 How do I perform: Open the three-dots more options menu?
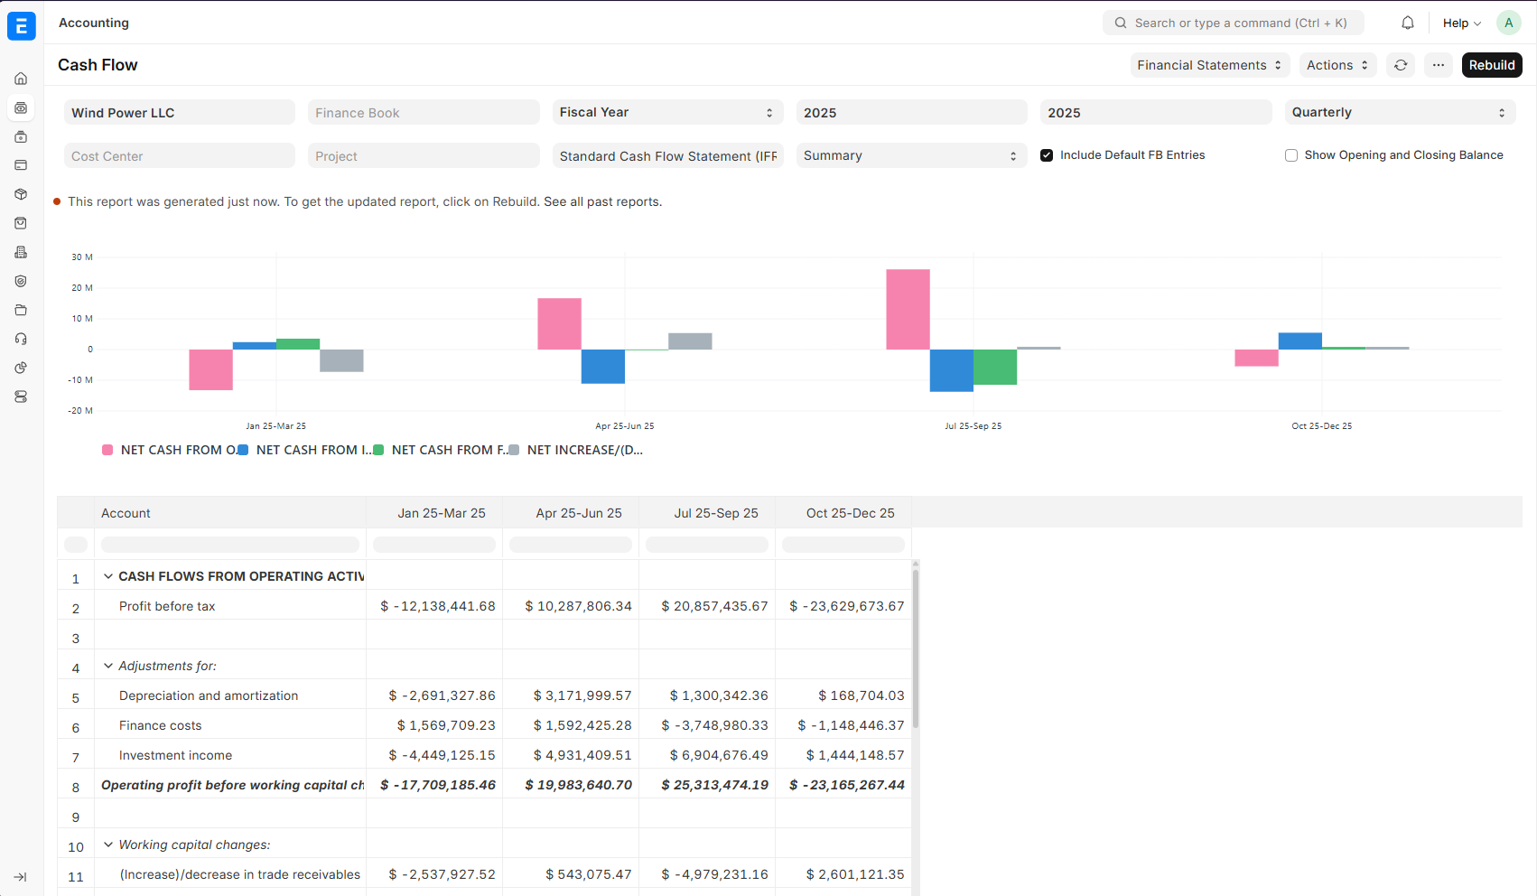1438,65
